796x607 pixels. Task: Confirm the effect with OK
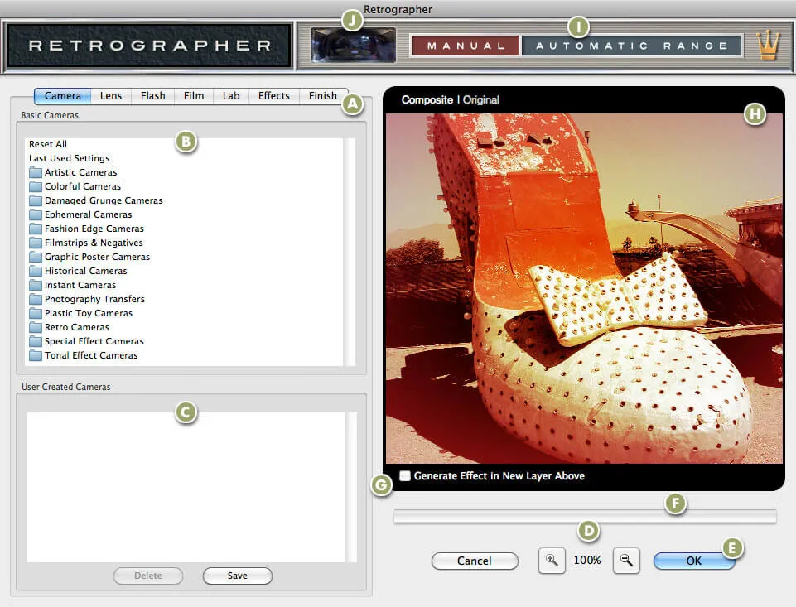point(693,561)
